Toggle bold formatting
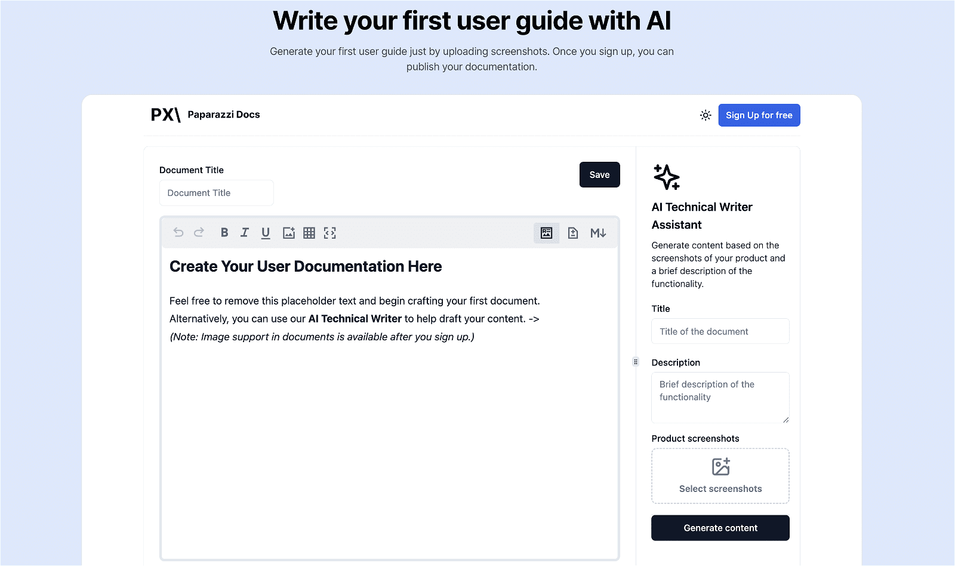The image size is (955, 566). pyautogui.click(x=224, y=233)
